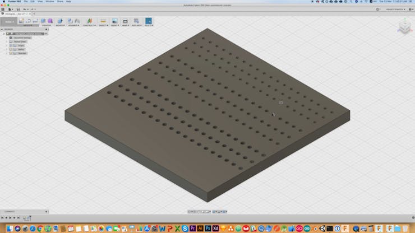
Task: Select Document Settings in browser
Action: coord(22,38)
